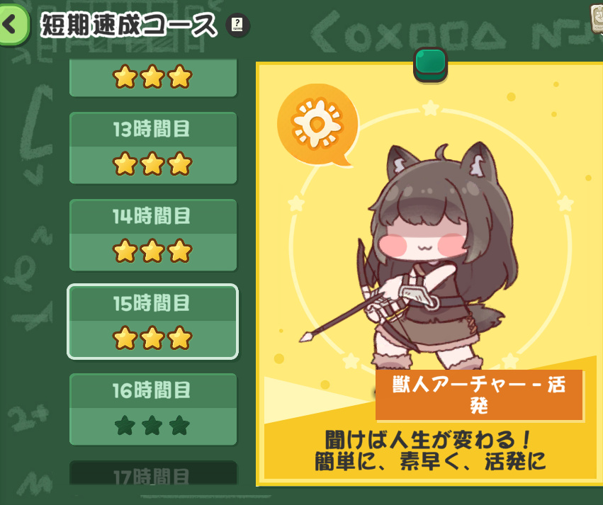This screenshot has height=505, width=603.
Task: Select the locked 17時間目 lesson
Action: (153, 473)
